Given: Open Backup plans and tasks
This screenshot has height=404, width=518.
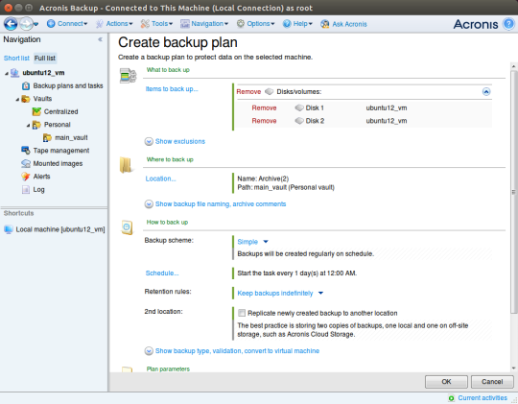Looking at the screenshot, I should click(x=68, y=86).
